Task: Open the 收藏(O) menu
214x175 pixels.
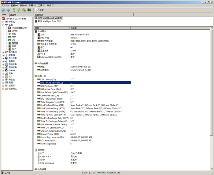Action: tap(32, 5)
